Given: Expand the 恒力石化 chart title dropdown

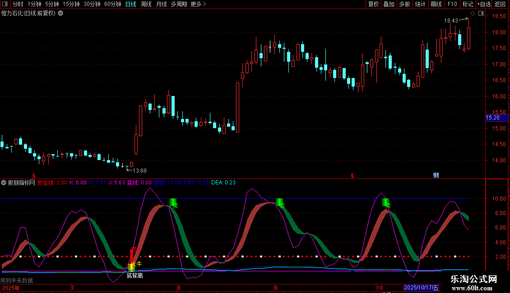Looking at the screenshot, I should click(x=60, y=14).
